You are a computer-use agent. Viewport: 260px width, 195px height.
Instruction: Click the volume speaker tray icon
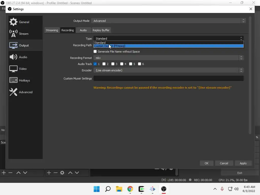236,189
